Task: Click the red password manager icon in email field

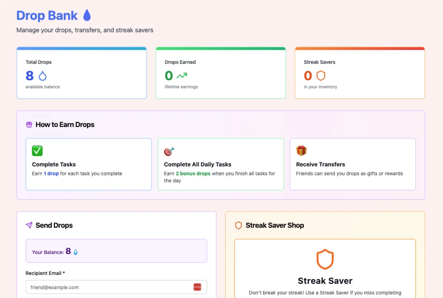Action: pyautogui.click(x=197, y=287)
